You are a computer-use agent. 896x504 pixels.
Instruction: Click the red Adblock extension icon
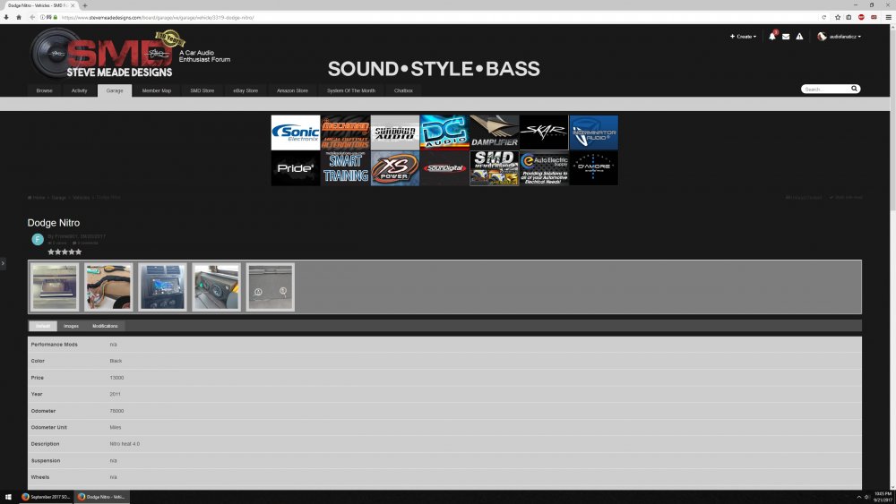pyautogui.click(x=861, y=17)
